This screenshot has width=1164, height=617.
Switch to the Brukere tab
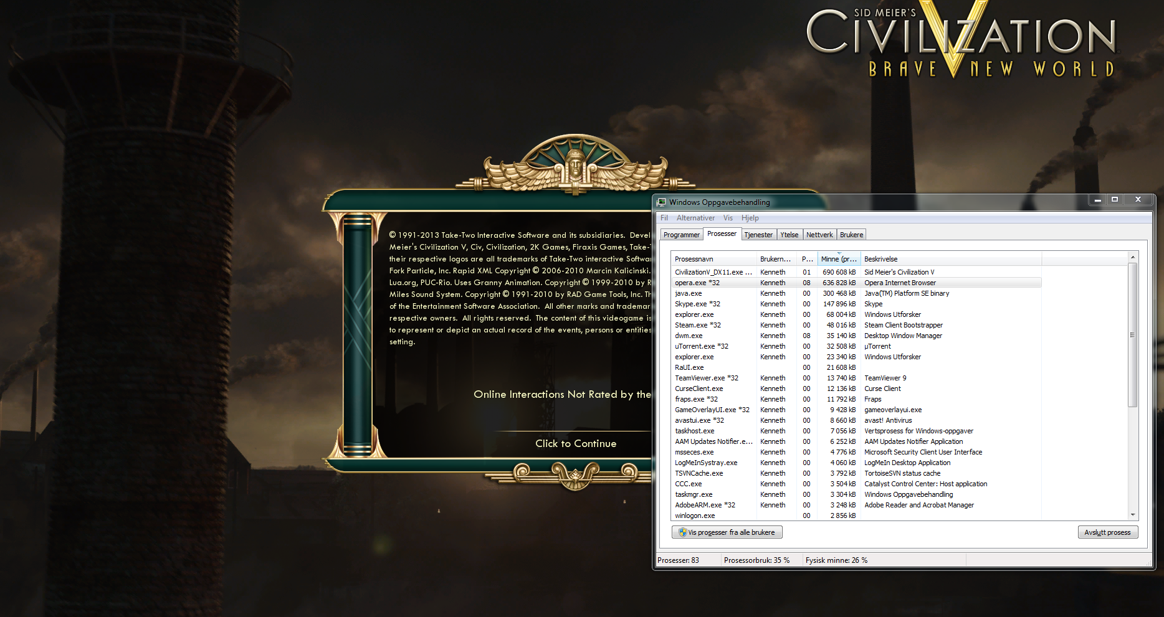(x=851, y=235)
